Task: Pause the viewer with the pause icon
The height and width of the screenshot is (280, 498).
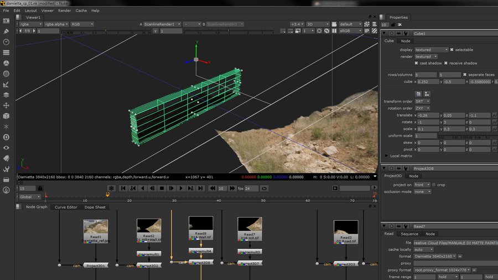Action: 334,31
